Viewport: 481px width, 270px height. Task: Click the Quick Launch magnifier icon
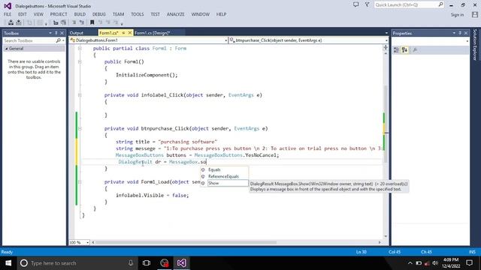click(440, 4)
